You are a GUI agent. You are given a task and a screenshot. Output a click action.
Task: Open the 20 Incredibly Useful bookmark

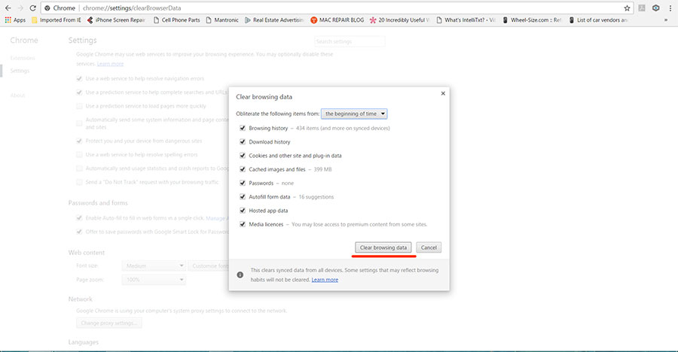(x=399, y=20)
